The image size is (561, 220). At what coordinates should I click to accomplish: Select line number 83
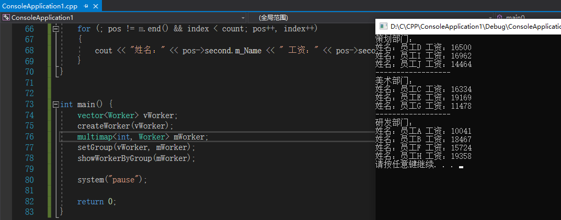pos(29,212)
